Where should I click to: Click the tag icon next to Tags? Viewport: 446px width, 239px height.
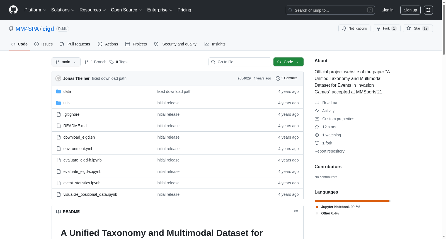[x=111, y=62]
